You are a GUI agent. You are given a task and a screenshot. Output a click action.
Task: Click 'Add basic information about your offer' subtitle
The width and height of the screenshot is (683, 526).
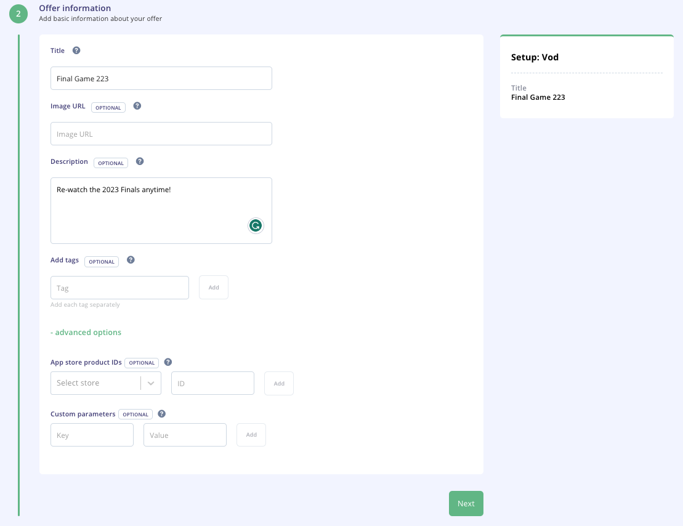point(100,18)
